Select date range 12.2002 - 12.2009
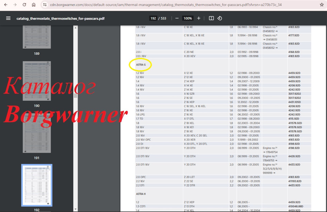The width and height of the screenshot is (327, 212). click(x=248, y=102)
